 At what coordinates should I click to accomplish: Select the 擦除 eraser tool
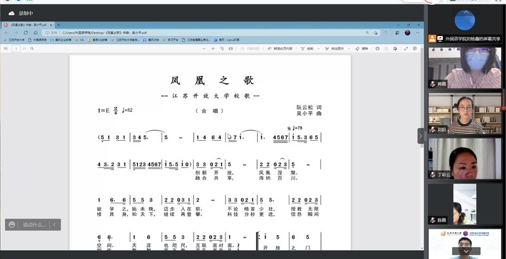coord(362,49)
